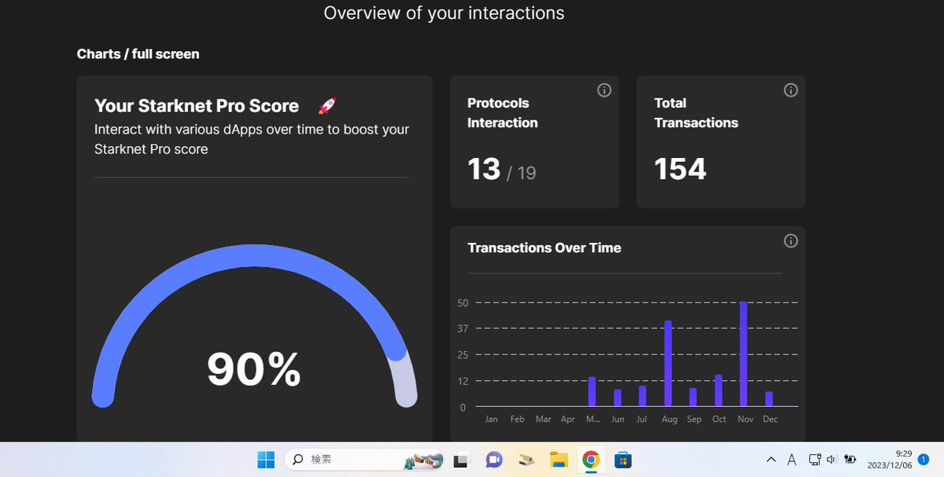Open Task View in the taskbar
The height and width of the screenshot is (477, 944).
pos(461,460)
